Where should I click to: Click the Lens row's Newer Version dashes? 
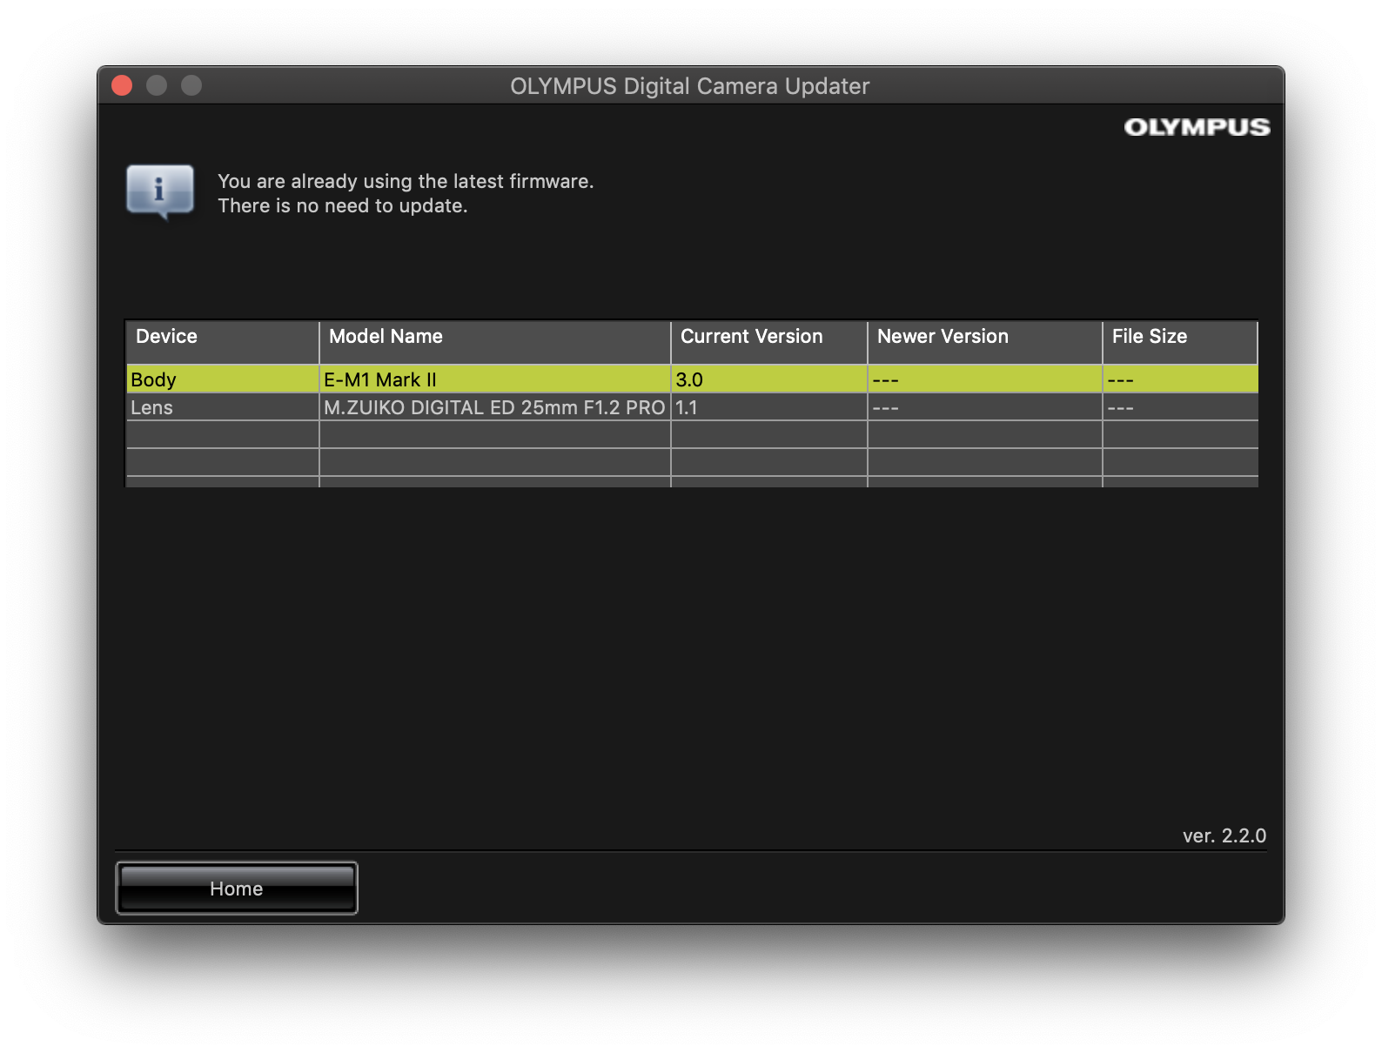[x=885, y=408]
